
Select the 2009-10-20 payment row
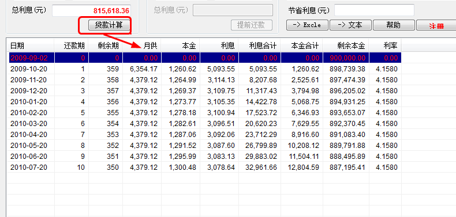204,68
